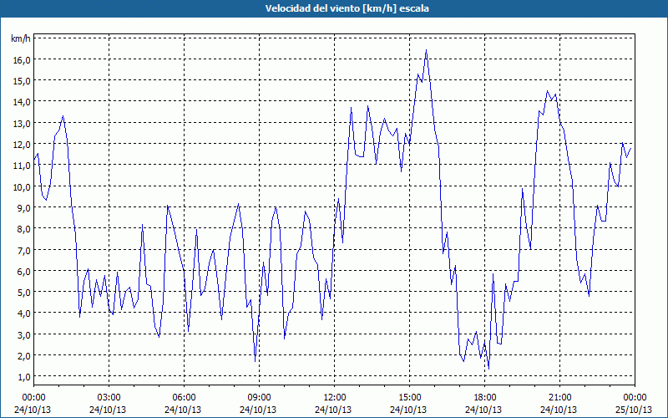Select the 14,0 y-axis value
The height and width of the screenshot is (418, 668).
click(23, 102)
